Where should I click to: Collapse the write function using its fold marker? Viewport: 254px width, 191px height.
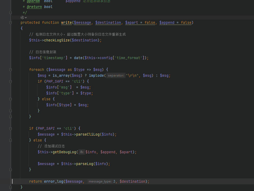10,23
